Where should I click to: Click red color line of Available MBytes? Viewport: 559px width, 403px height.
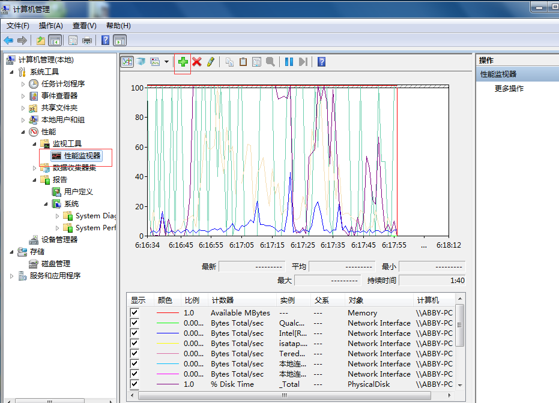coord(168,312)
